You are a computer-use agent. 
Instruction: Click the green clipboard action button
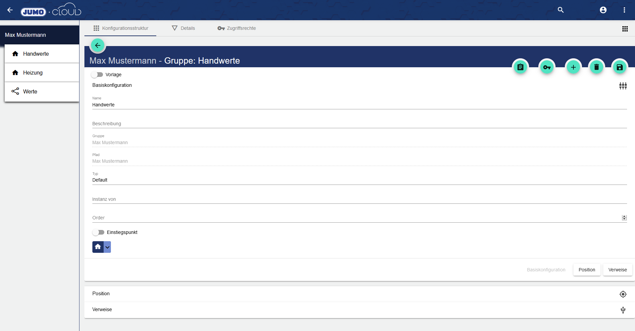click(520, 67)
